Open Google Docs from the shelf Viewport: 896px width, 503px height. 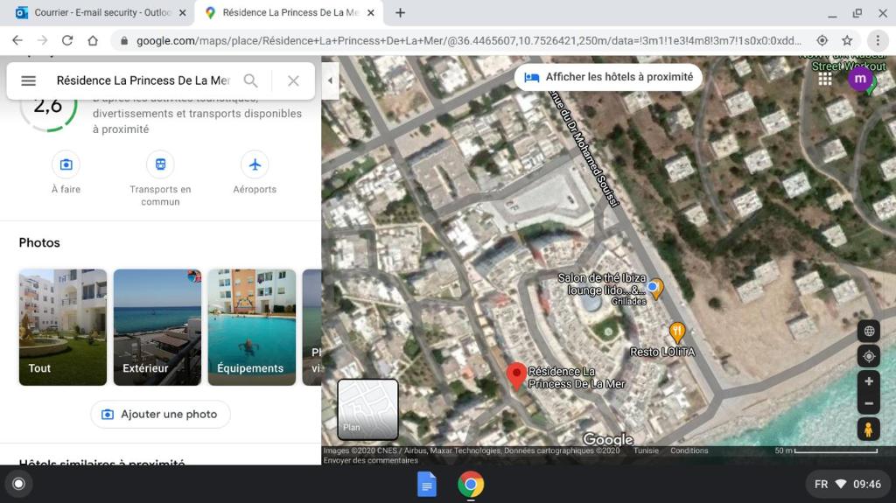(427, 485)
